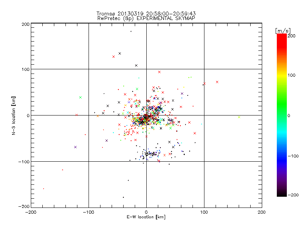Click the y-axis '200' tick label
The height and width of the screenshot is (231, 308).
click(x=26, y=24)
